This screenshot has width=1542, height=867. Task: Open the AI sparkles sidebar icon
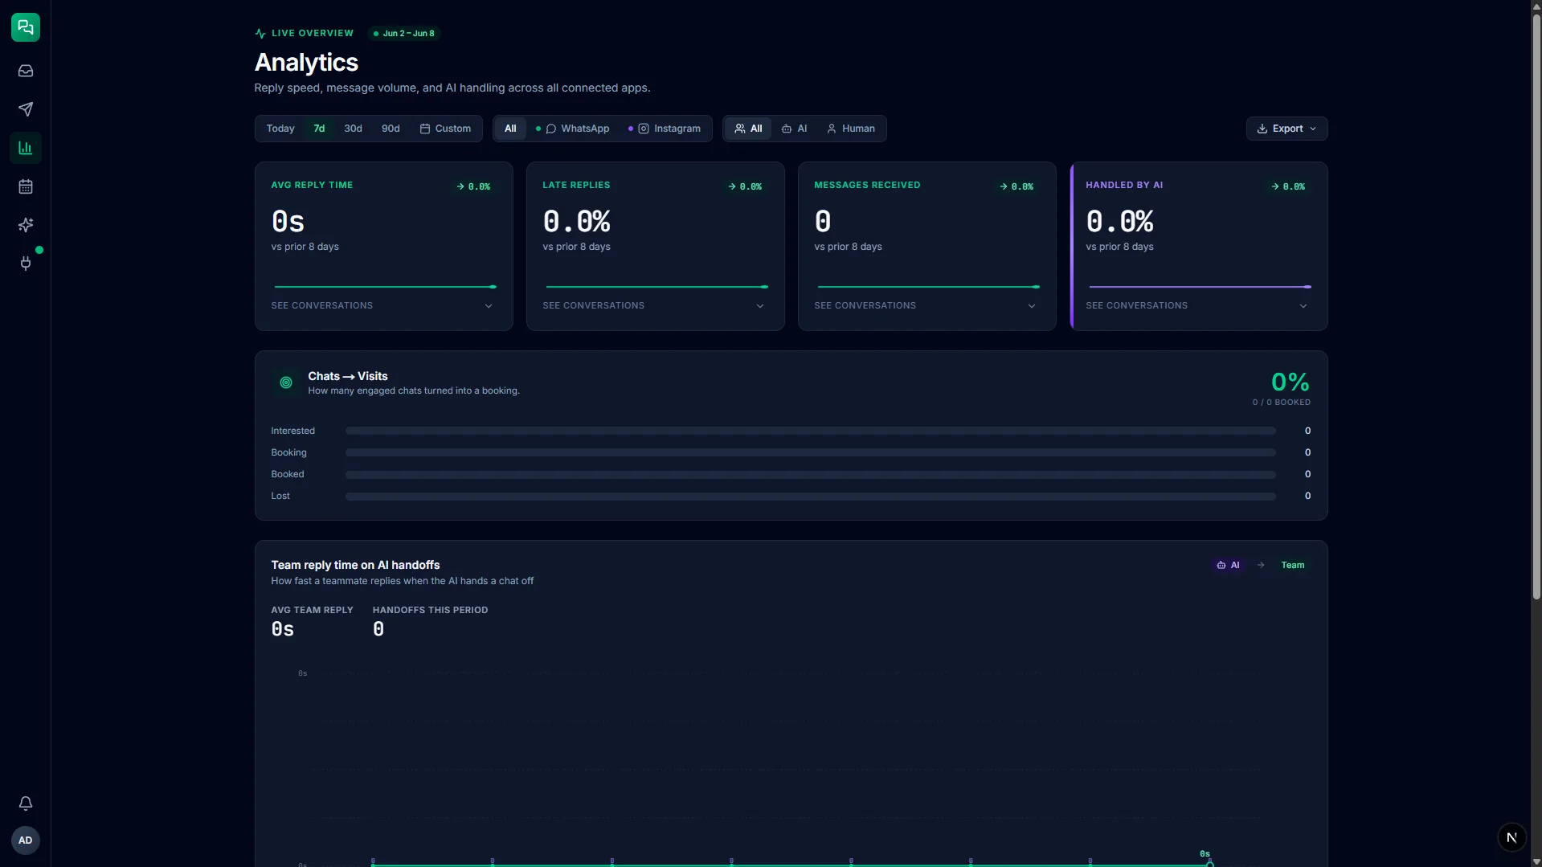[26, 225]
